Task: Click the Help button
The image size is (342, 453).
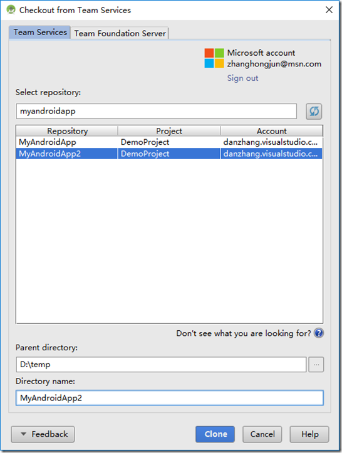Action: [x=309, y=434]
